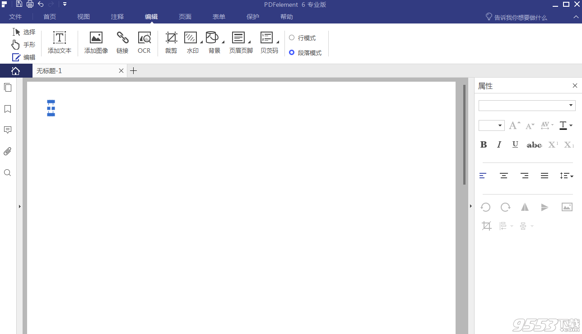Click the save icon in title bar
The width and height of the screenshot is (582, 334).
19,4
